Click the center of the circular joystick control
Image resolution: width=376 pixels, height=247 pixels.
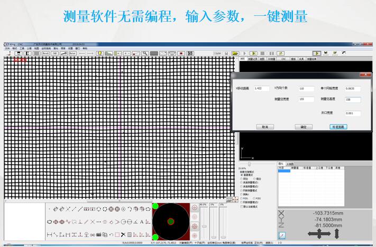(171, 222)
